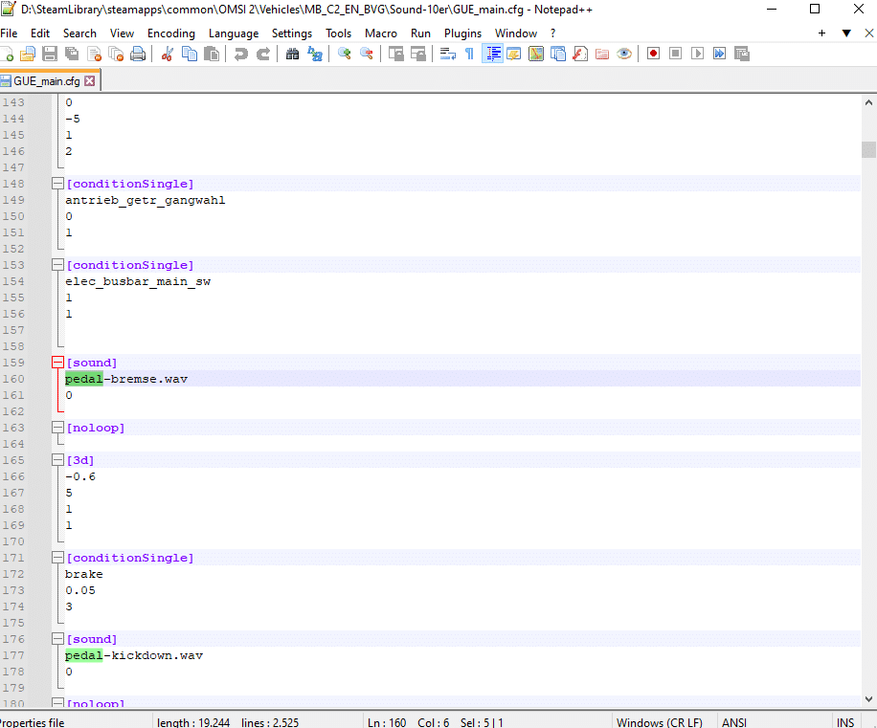Click the text pedal-kickdown.wav on line 177
The height and width of the screenshot is (728, 877).
(x=134, y=655)
